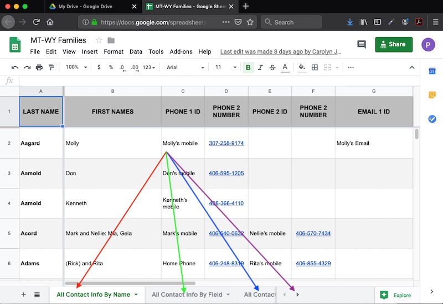Open the View menu
The height and width of the screenshot is (304, 443).
(x=69, y=51)
